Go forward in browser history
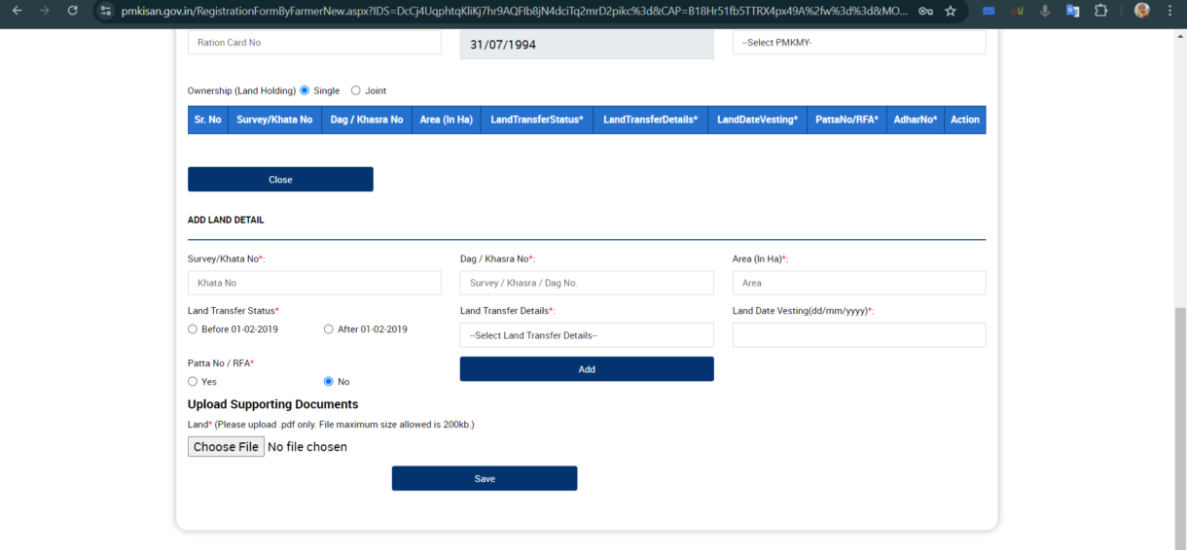 point(45,11)
